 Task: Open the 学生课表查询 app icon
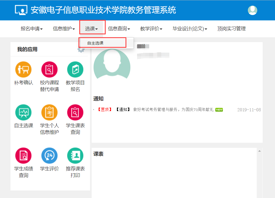click(x=75, y=112)
